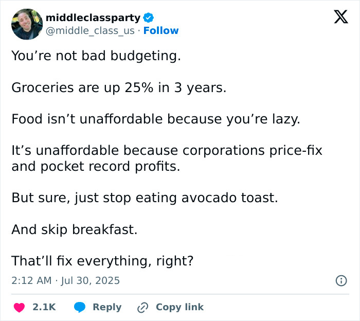Click the Reply text label

pos(107,307)
